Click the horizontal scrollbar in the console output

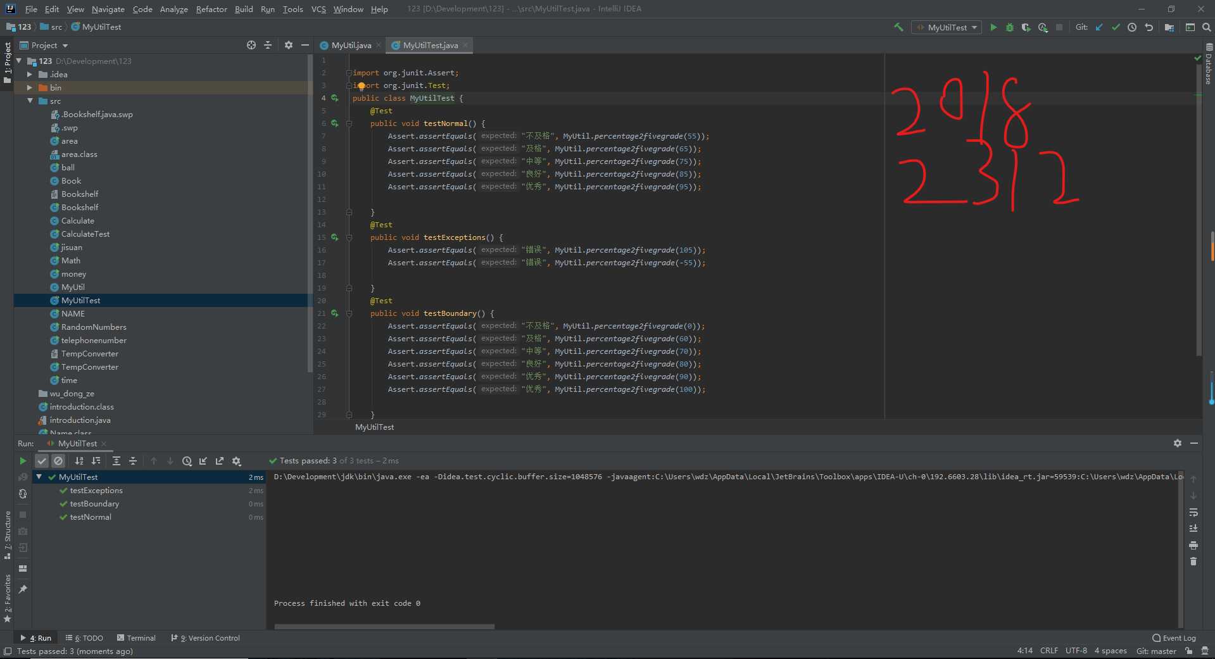pos(384,627)
